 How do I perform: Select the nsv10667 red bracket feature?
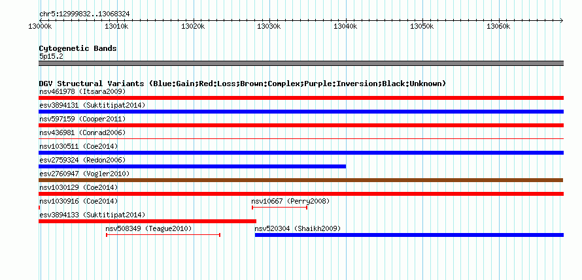[x=279, y=208]
